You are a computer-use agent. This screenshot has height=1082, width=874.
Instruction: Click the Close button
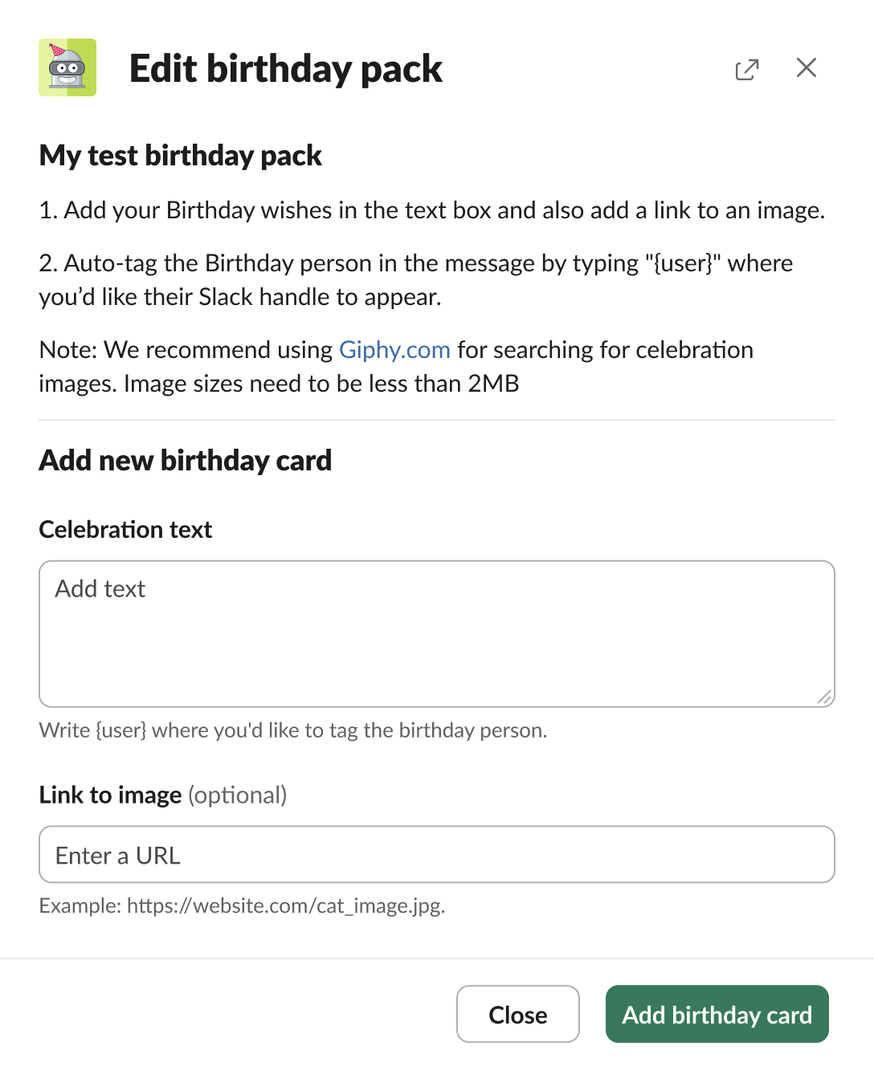(x=517, y=1014)
